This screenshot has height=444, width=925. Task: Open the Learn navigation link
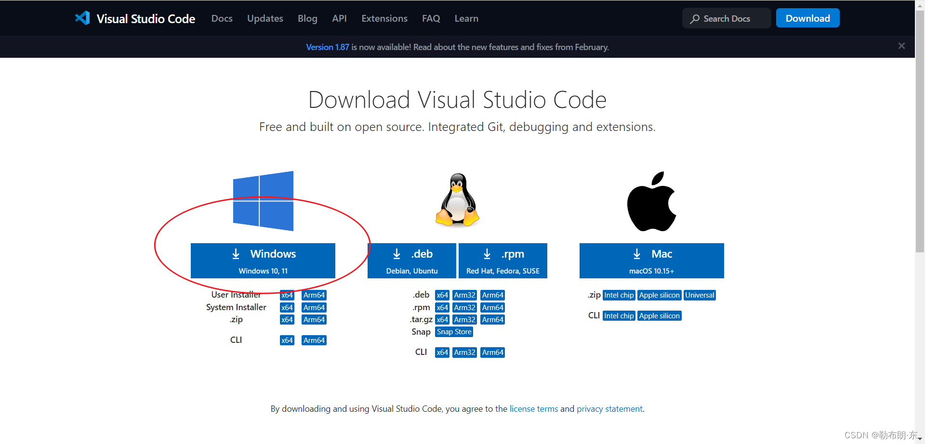(x=466, y=18)
